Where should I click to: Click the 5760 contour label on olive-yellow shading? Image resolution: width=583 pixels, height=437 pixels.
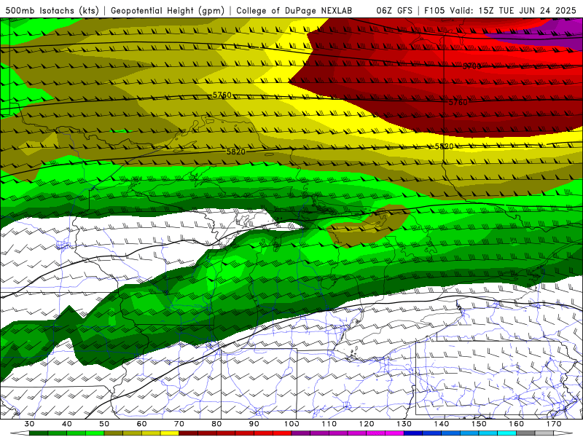(x=222, y=95)
